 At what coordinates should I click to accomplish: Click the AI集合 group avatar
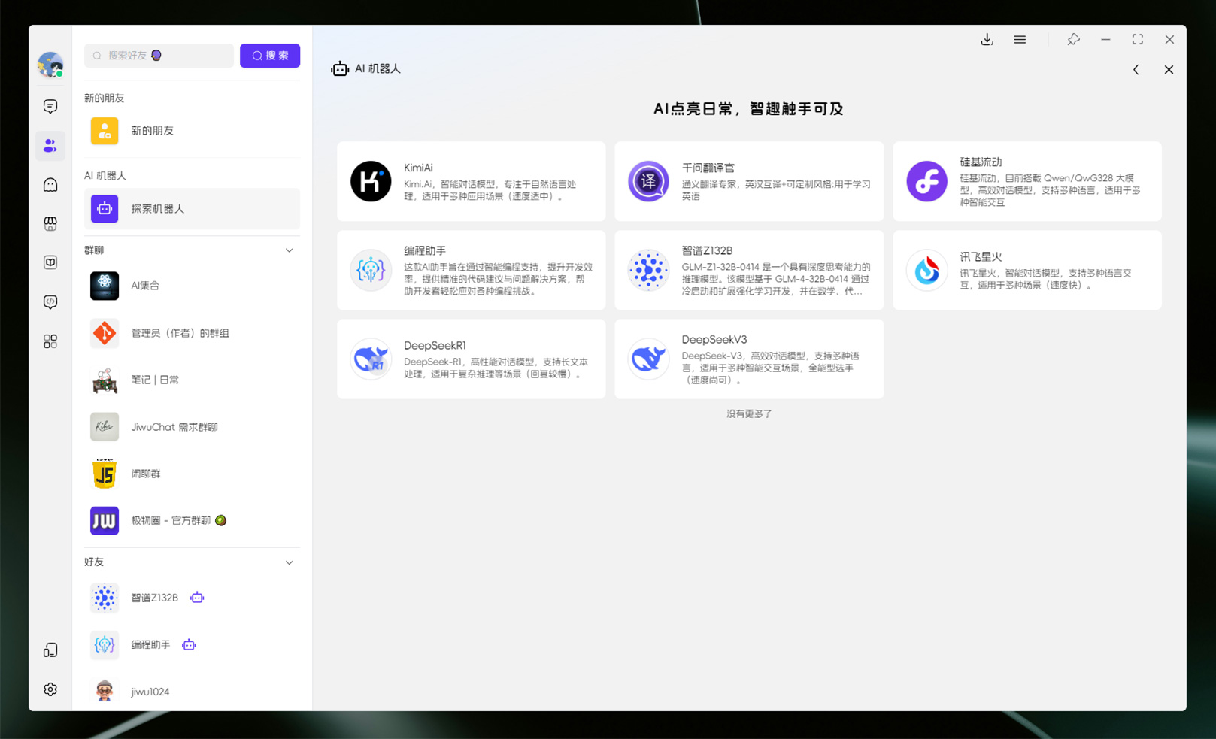click(x=105, y=286)
